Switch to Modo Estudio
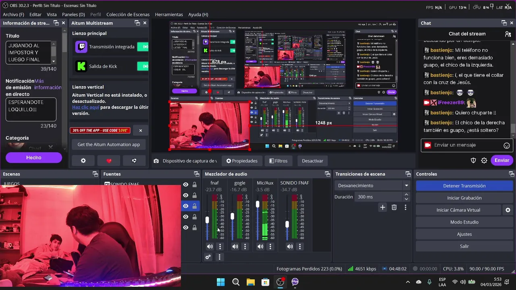 (x=464, y=222)
